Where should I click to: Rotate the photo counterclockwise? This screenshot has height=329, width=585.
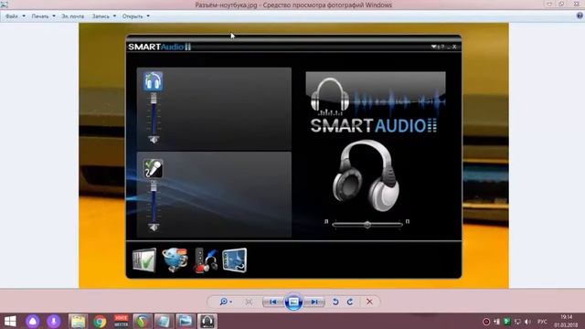(x=335, y=302)
